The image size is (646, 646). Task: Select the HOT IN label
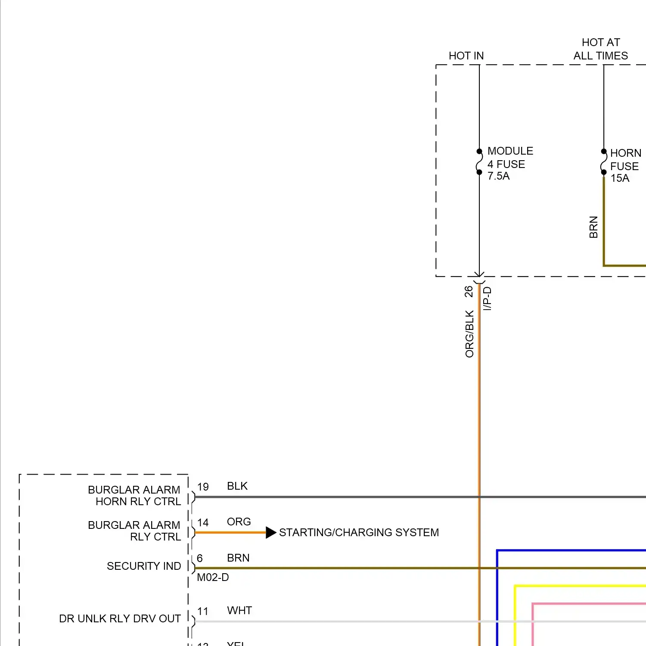[x=467, y=56]
